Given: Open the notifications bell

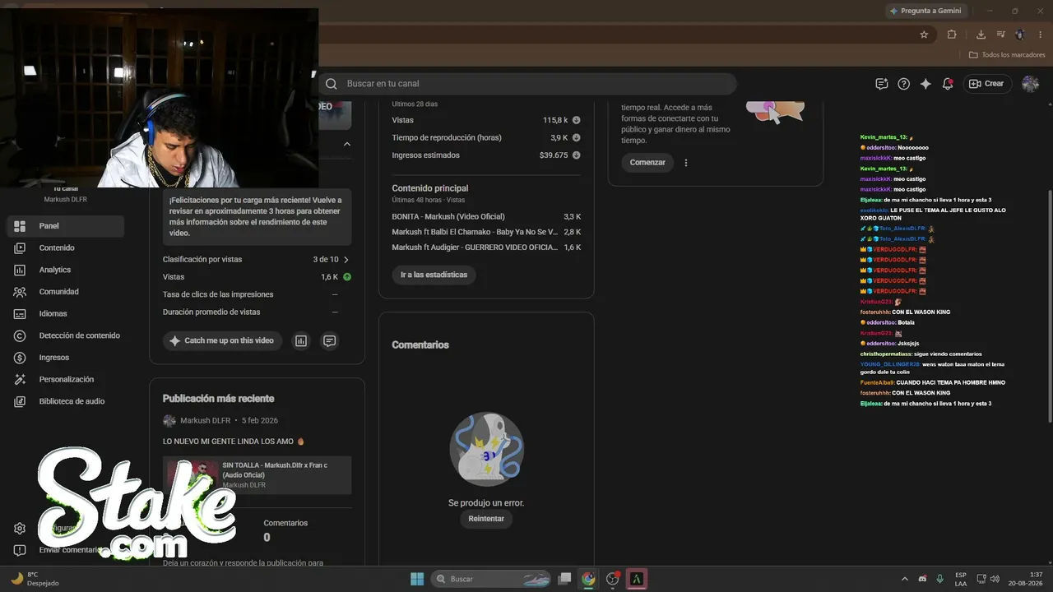Looking at the screenshot, I should point(948,84).
